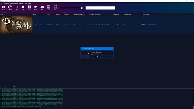Stop the running emulation
Image resolution: width=194 pixels, height=109 pixels.
click(x=23, y=8)
